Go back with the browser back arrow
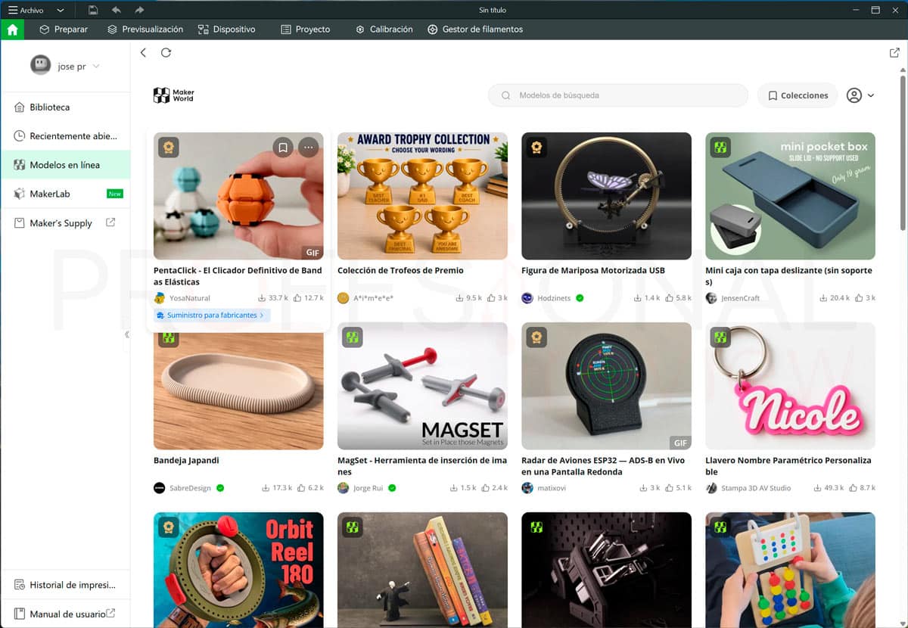The image size is (908, 628). coord(143,52)
